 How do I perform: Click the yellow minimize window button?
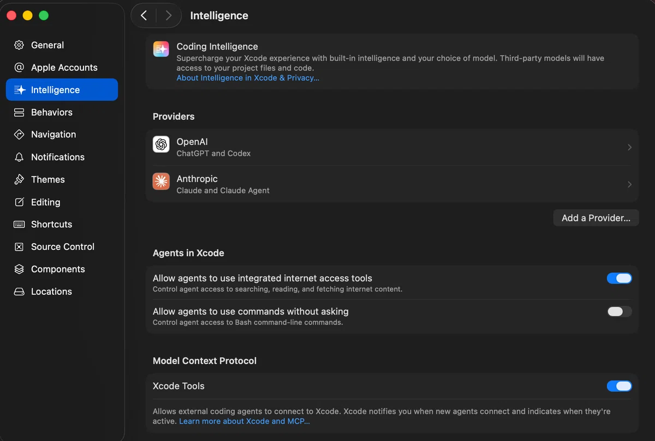point(27,16)
